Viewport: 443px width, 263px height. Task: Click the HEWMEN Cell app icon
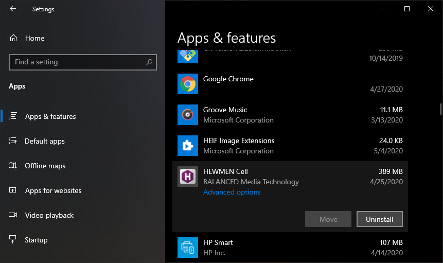[x=188, y=177]
